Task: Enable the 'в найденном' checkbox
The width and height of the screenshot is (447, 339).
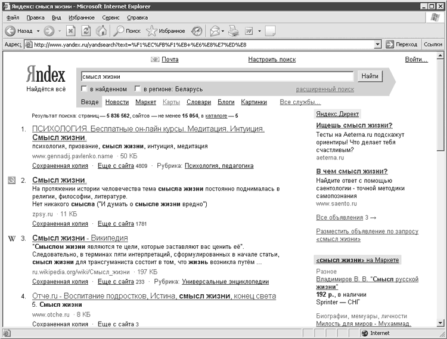Action: click(x=85, y=89)
